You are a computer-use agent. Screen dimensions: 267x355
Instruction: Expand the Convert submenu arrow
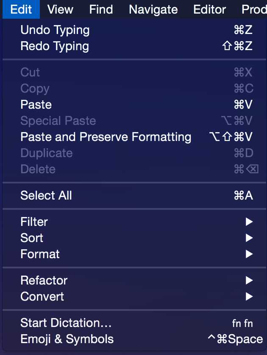249,296
